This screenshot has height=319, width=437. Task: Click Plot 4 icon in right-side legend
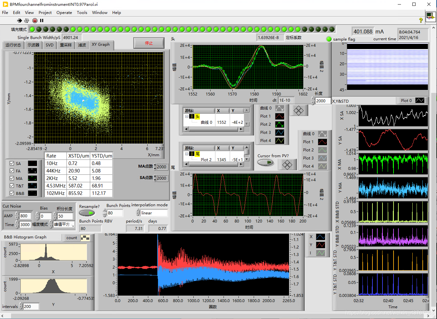tap(322, 166)
